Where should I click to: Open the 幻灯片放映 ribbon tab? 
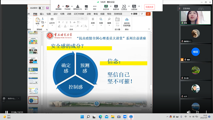coord(79,14)
